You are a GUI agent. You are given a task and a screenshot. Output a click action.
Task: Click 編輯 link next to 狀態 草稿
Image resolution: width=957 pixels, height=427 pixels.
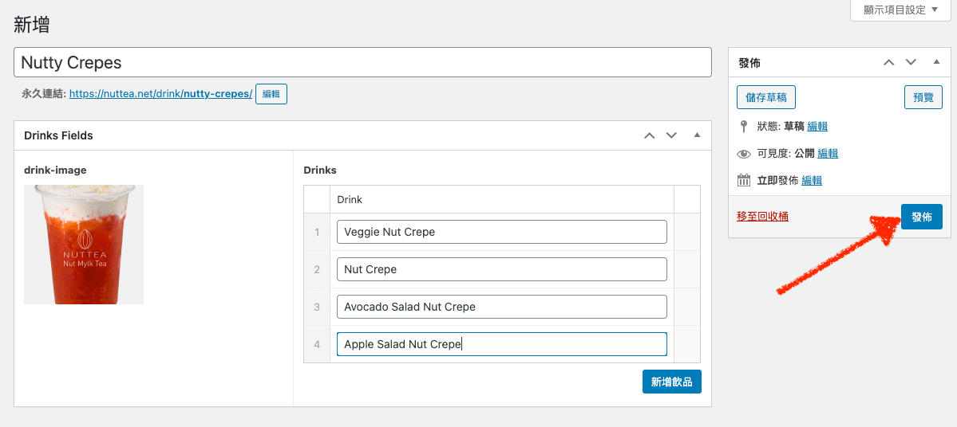tap(817, 126)
